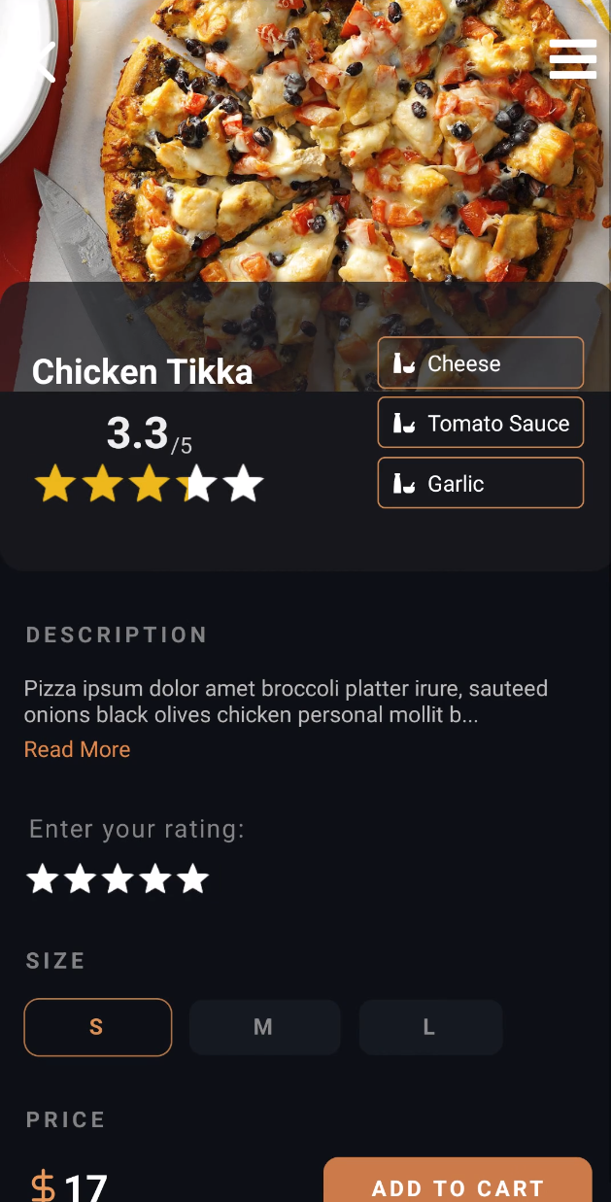611x1202 pixels.
Task: Click the third star under Enter your rating
Action: pyautogui.click(x=118, y=878)
